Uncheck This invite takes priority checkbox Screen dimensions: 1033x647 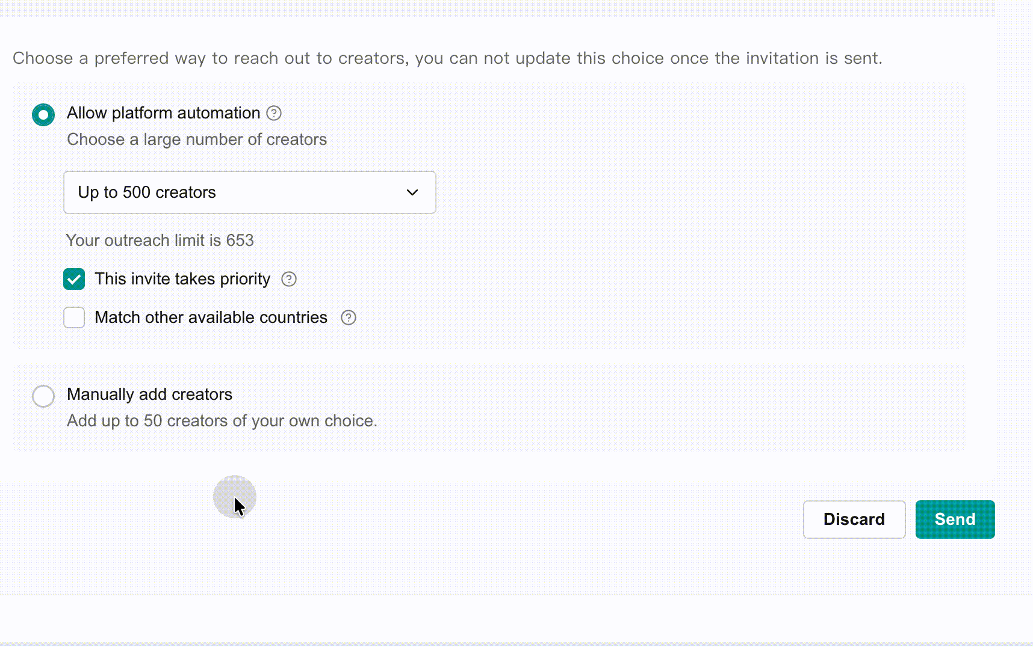[x=74, y=279]
